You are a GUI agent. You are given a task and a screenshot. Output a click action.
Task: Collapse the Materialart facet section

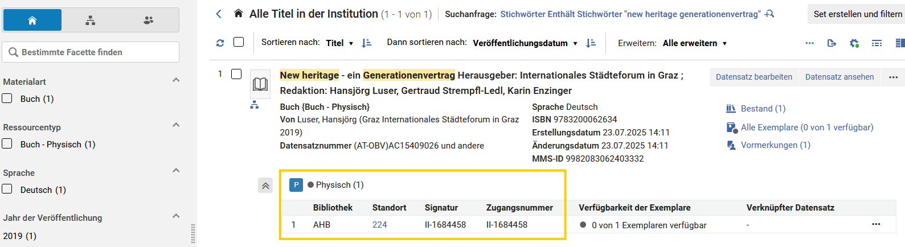pos(176,80)
